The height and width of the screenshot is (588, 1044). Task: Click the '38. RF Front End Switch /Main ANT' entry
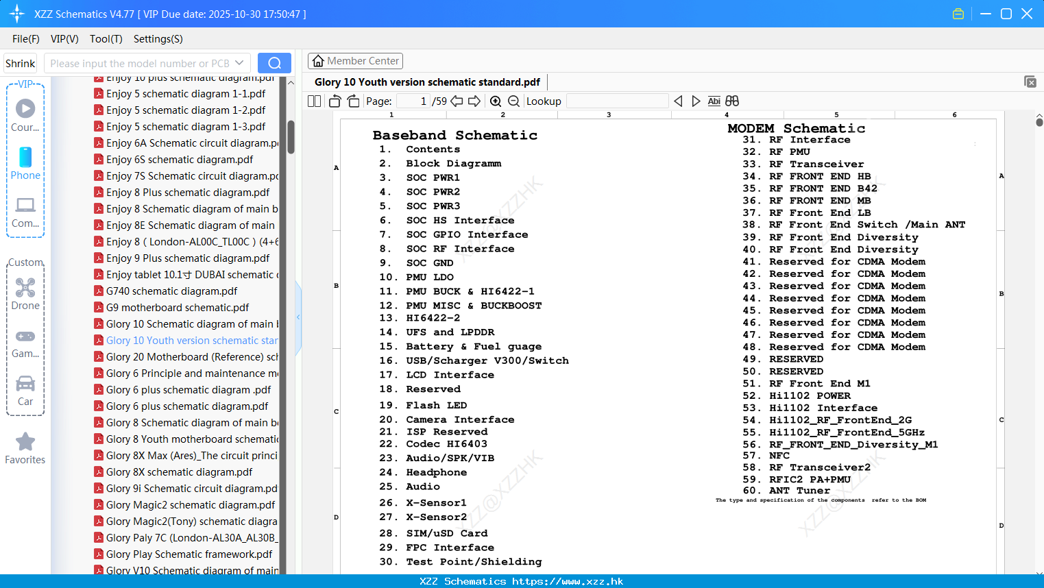point(854,225)
